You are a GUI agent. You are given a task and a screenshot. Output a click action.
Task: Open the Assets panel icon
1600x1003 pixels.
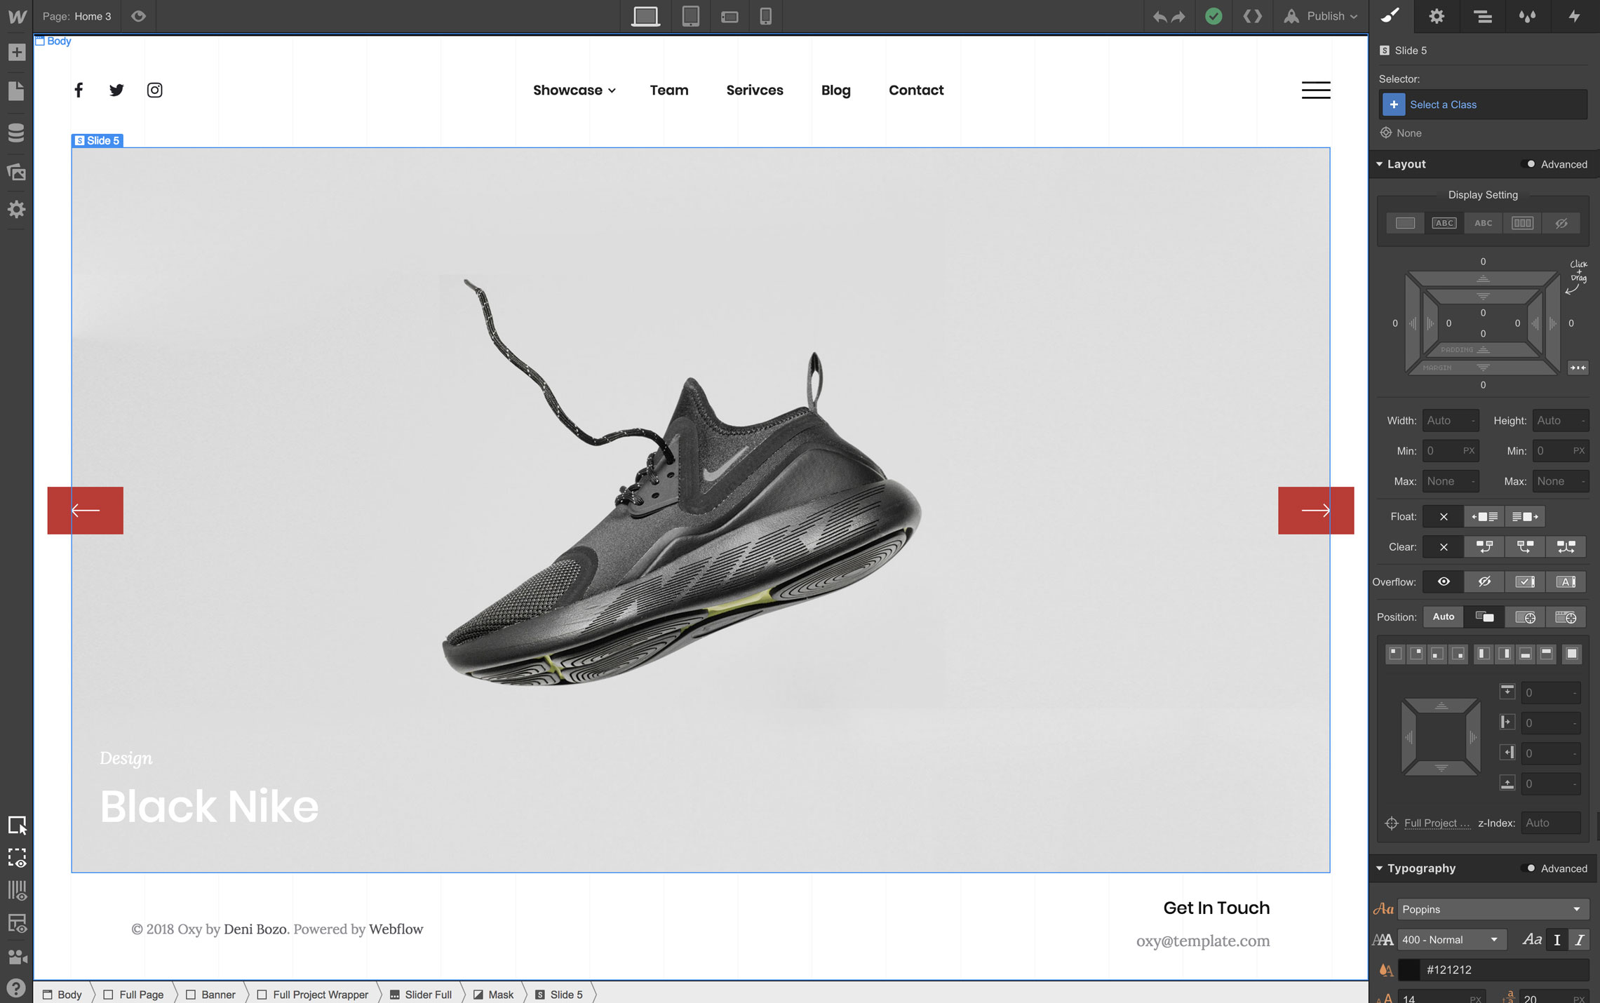[16, 171]
